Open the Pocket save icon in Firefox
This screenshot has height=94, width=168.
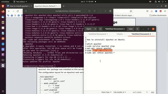click(147, 11)
